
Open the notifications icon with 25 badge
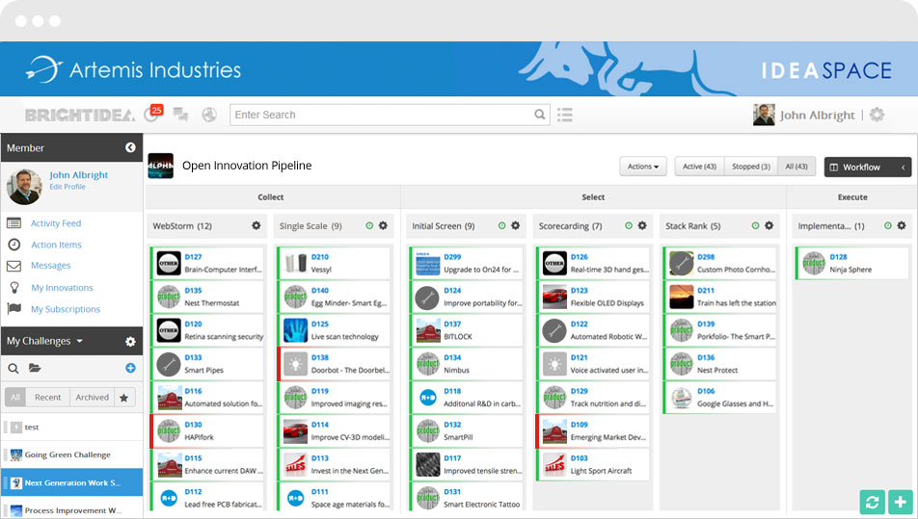(152, 115)
